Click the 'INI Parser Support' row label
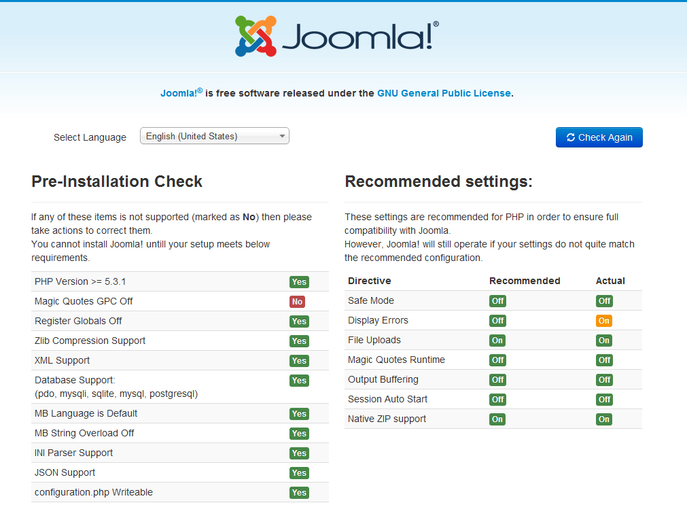The height and width of the screenshot is (522, 687). pos(73,453)
